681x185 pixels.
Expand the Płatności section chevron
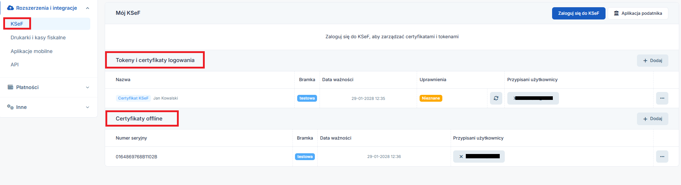(x=87, y=87)
